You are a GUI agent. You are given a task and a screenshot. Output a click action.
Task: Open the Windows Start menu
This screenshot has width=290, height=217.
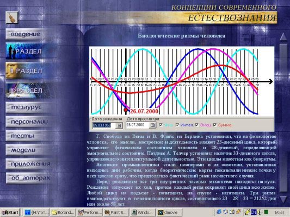(x=10, y=213)
